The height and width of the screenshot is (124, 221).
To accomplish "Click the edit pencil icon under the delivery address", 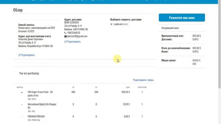I will click(65, 42).
